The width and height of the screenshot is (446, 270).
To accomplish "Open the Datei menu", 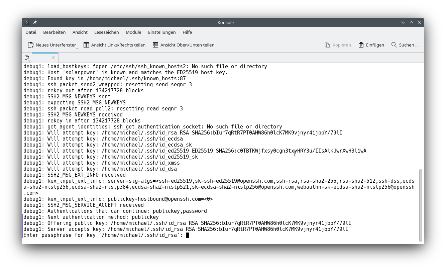I will (x=31, y=32).
